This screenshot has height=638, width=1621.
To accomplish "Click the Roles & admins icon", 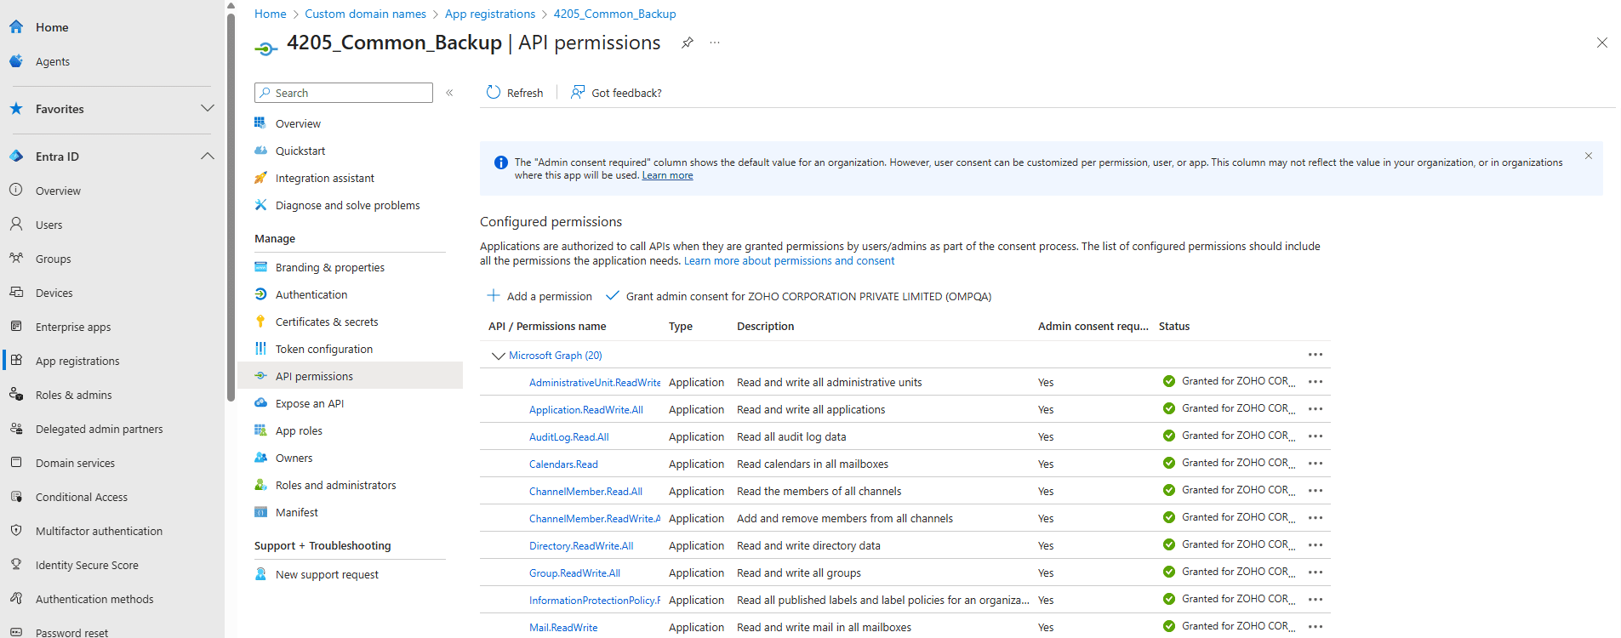I will 16,395.
